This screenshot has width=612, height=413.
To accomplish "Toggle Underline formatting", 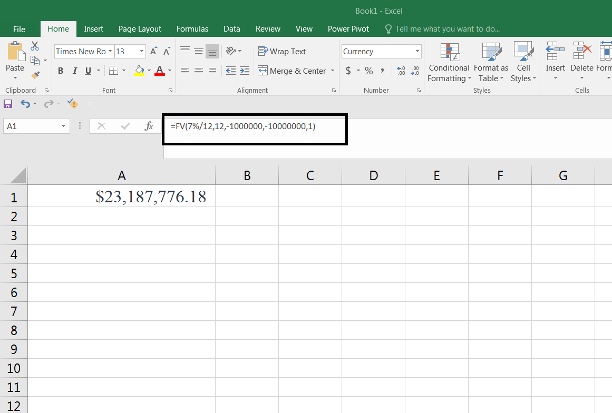I will 88,71.
